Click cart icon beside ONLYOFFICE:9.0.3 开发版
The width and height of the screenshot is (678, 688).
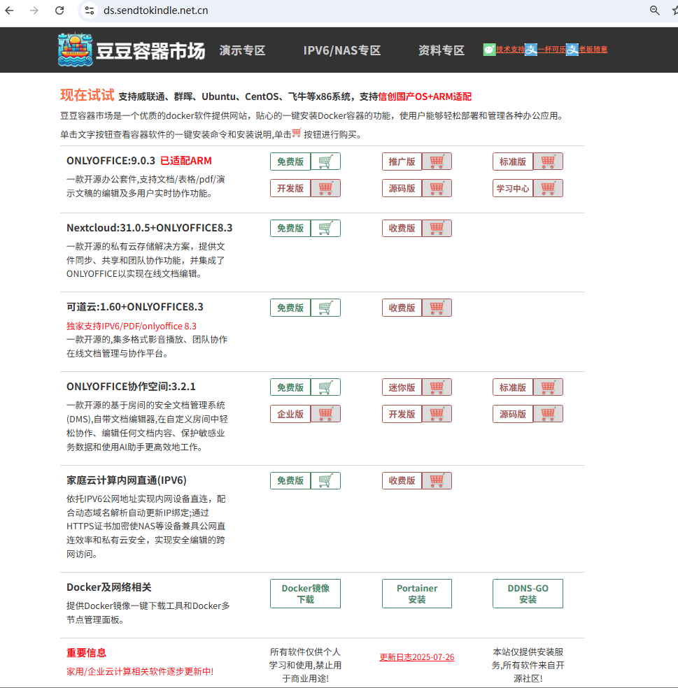pos(325,188)
